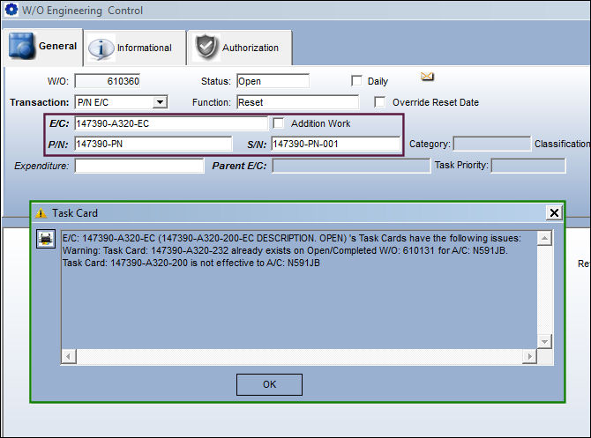Viewport: 591px width, 438px height.
Task: Click the horizontal scrollbar track in message box
Action: pos(299,356)
